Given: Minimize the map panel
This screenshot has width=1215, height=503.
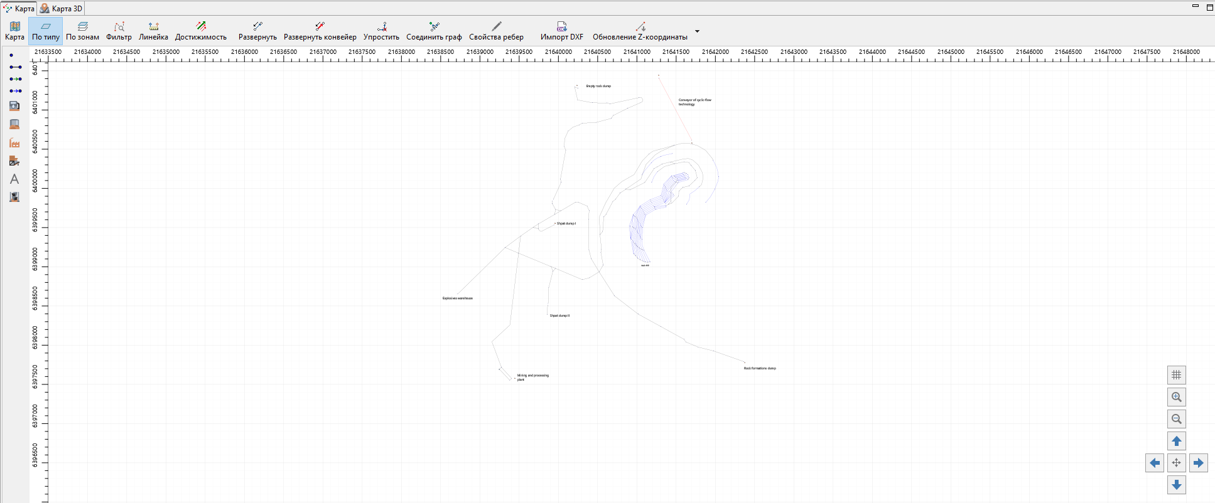Looking at the screenshot, I should click(x=1196, y=7).
